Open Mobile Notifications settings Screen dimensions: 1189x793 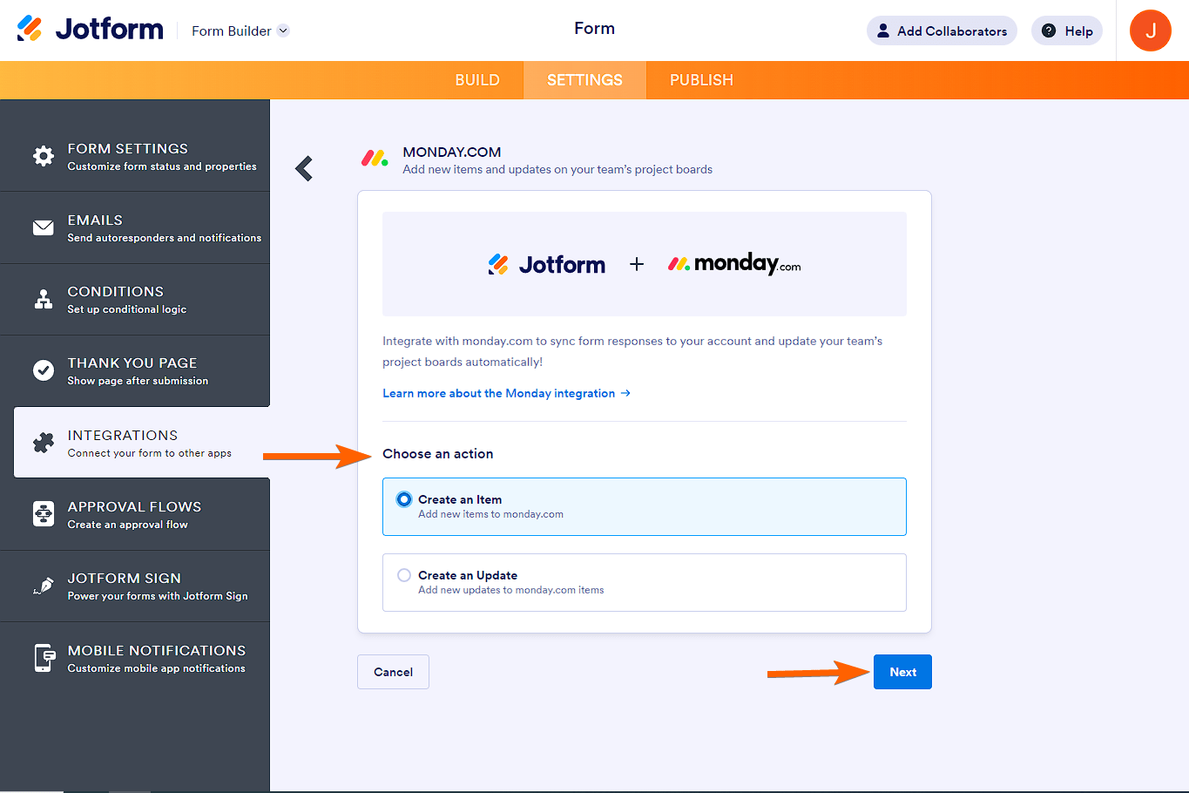click(x=156, y=657)
